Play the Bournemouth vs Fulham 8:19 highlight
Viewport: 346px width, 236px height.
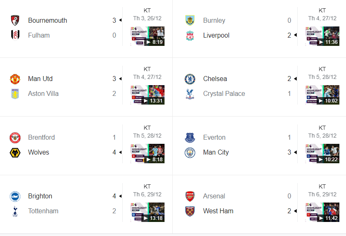(x=148, y=36)
